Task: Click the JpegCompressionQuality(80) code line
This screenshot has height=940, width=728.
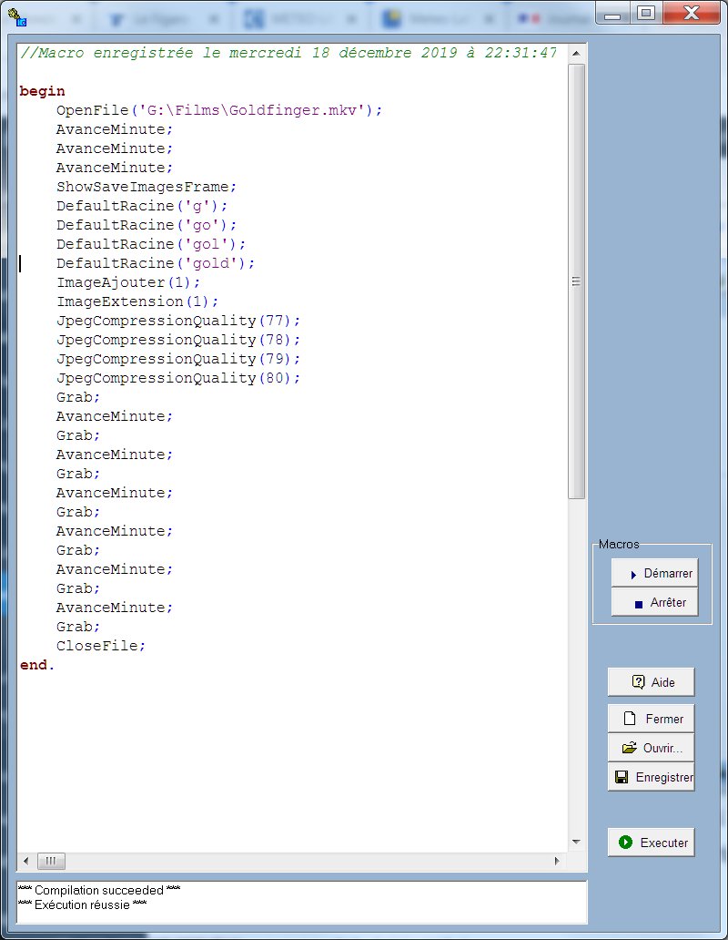Action: [177, 378]
